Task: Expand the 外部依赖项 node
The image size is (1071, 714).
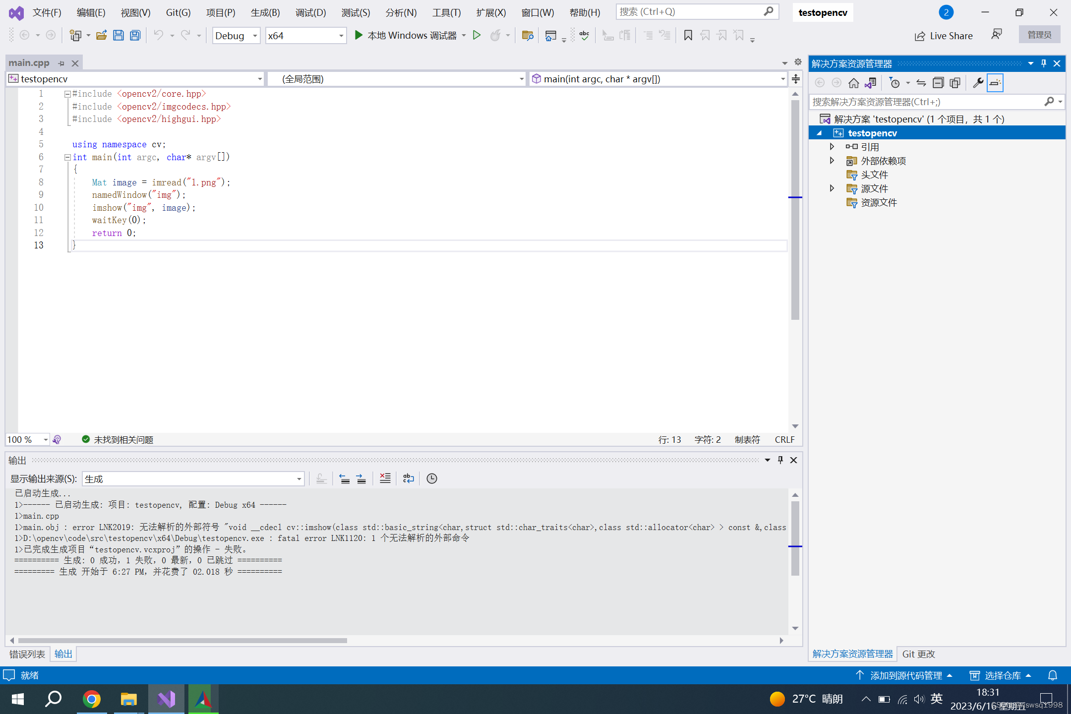Action: coord(832,160)
